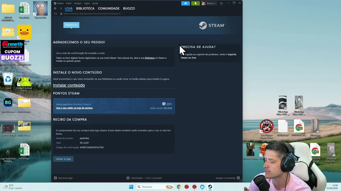Screen dimensions: 341x191
Task: Switch to the LOJA tab
Action: (68, 8)
